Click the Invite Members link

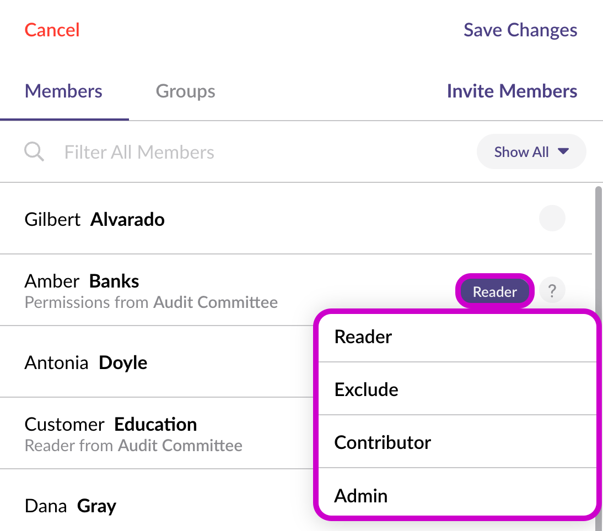click(512, 91)
